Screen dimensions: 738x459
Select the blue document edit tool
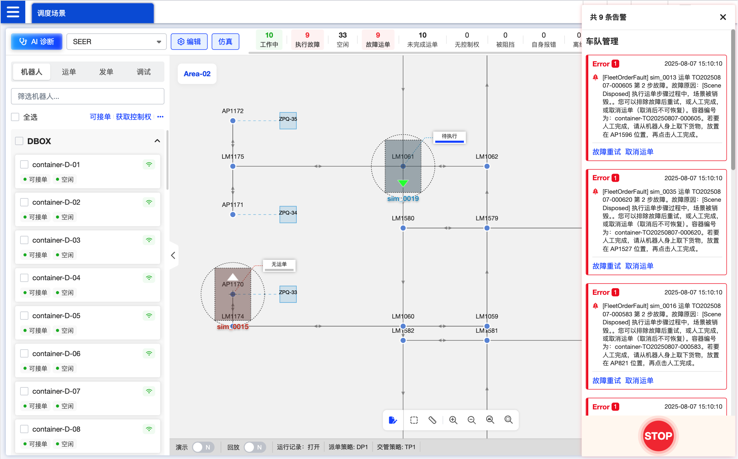[393, 420]
